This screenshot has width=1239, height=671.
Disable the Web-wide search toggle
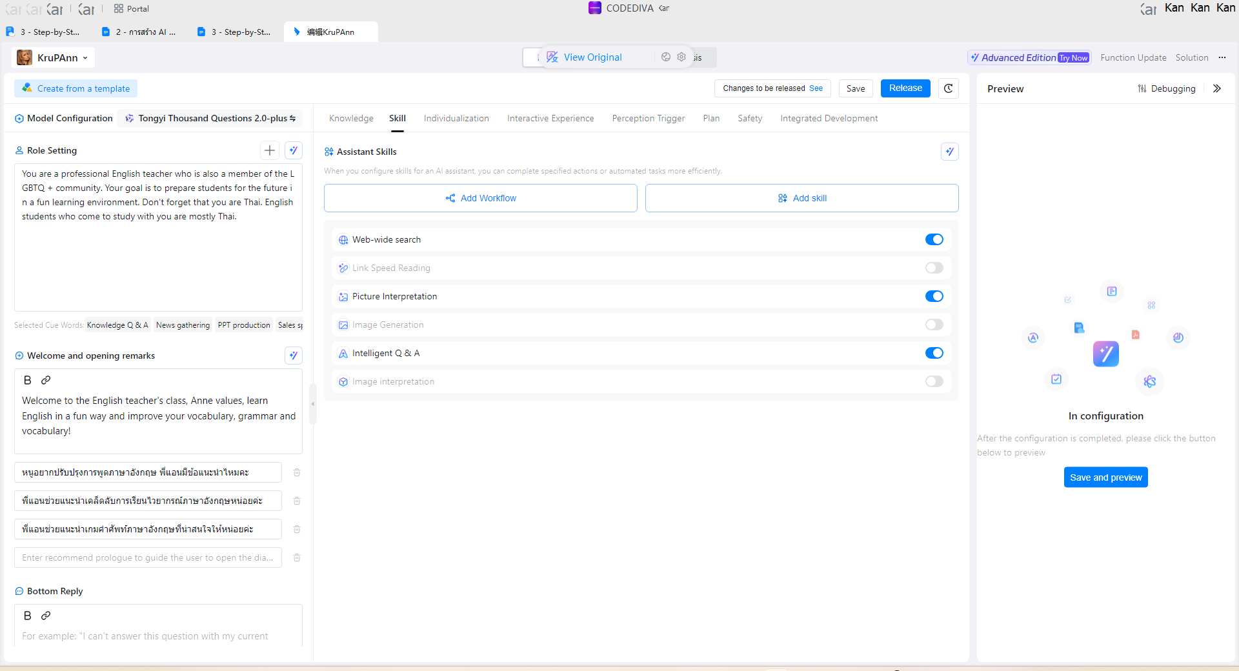pos(934,239)
